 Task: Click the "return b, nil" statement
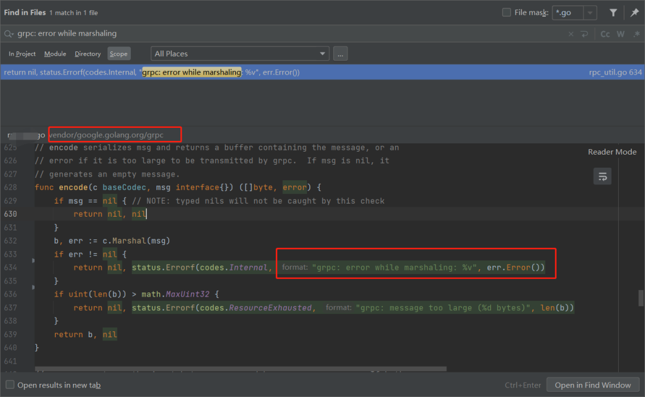[85, 334]
